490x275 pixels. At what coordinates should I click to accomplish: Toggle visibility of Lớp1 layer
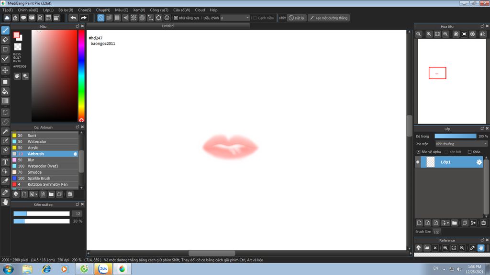point(418,162)
